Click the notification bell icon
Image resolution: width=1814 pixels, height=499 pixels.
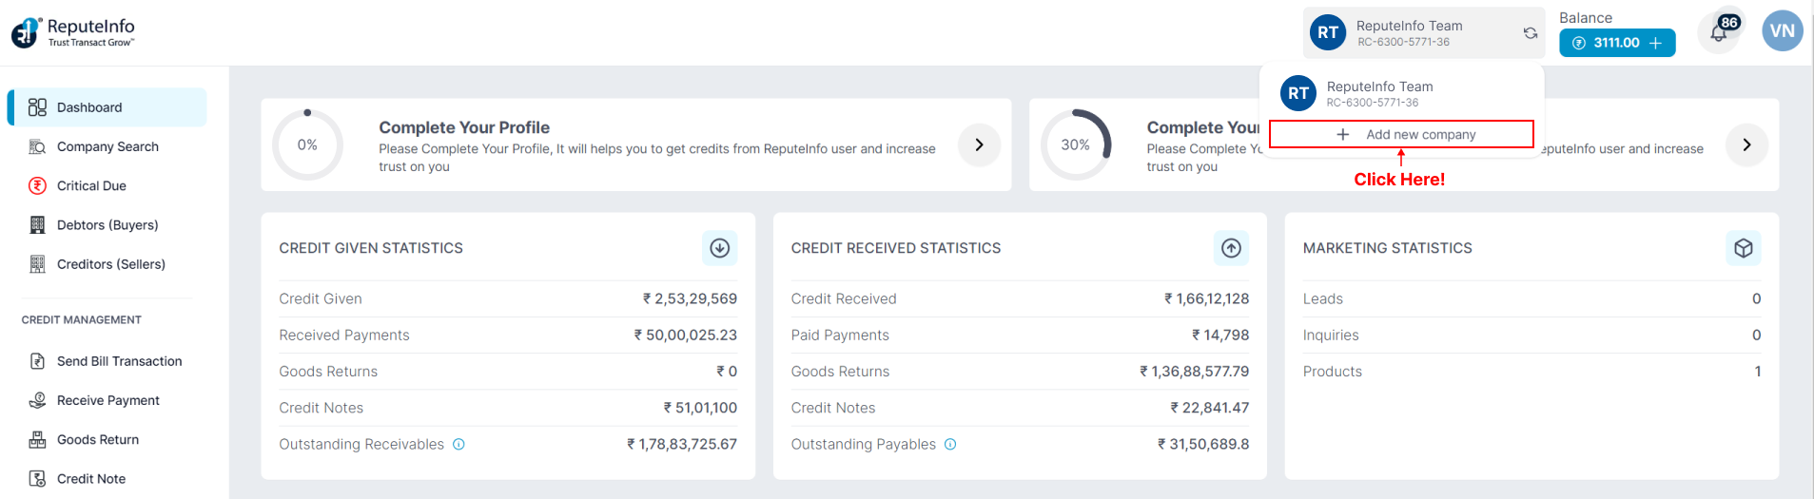(1718, 33)
